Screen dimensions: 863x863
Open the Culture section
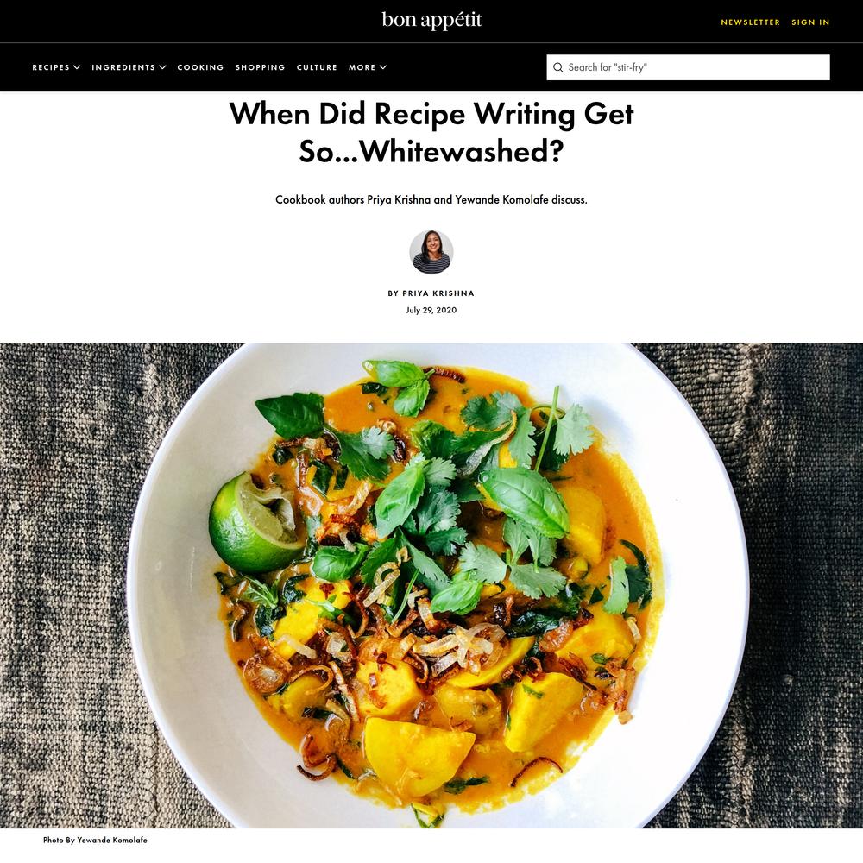click(317, 67)
